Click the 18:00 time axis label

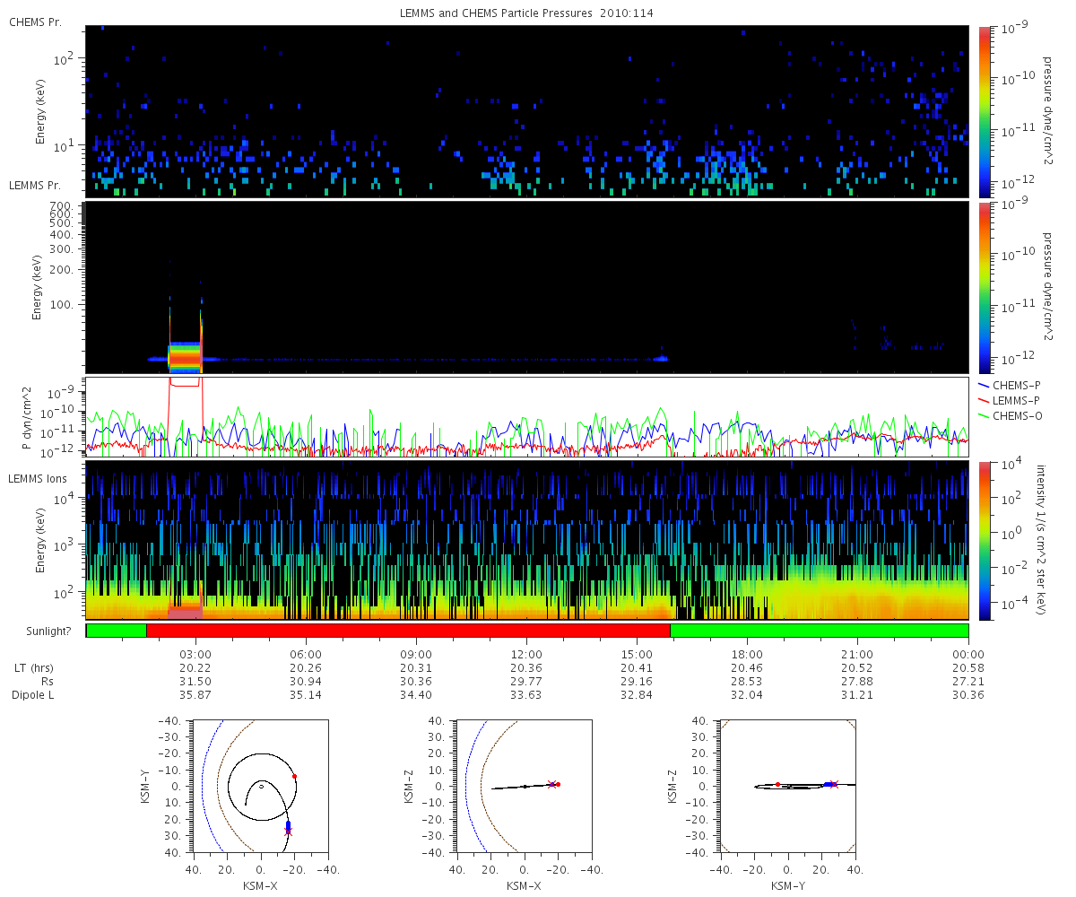click(x=747, y=654)
